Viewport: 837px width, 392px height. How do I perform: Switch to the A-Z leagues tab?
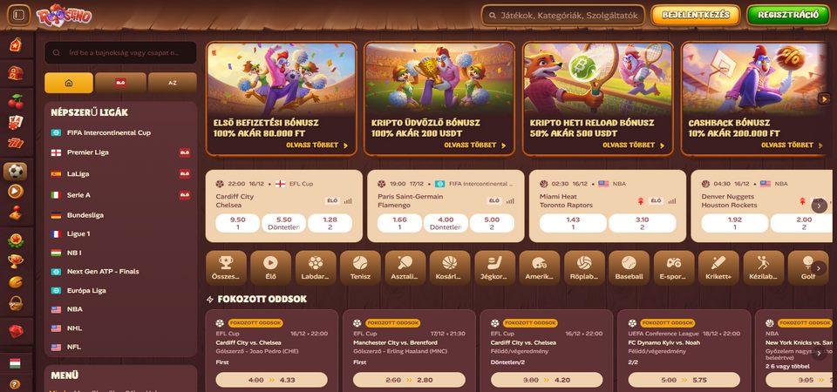pos(173,84)
